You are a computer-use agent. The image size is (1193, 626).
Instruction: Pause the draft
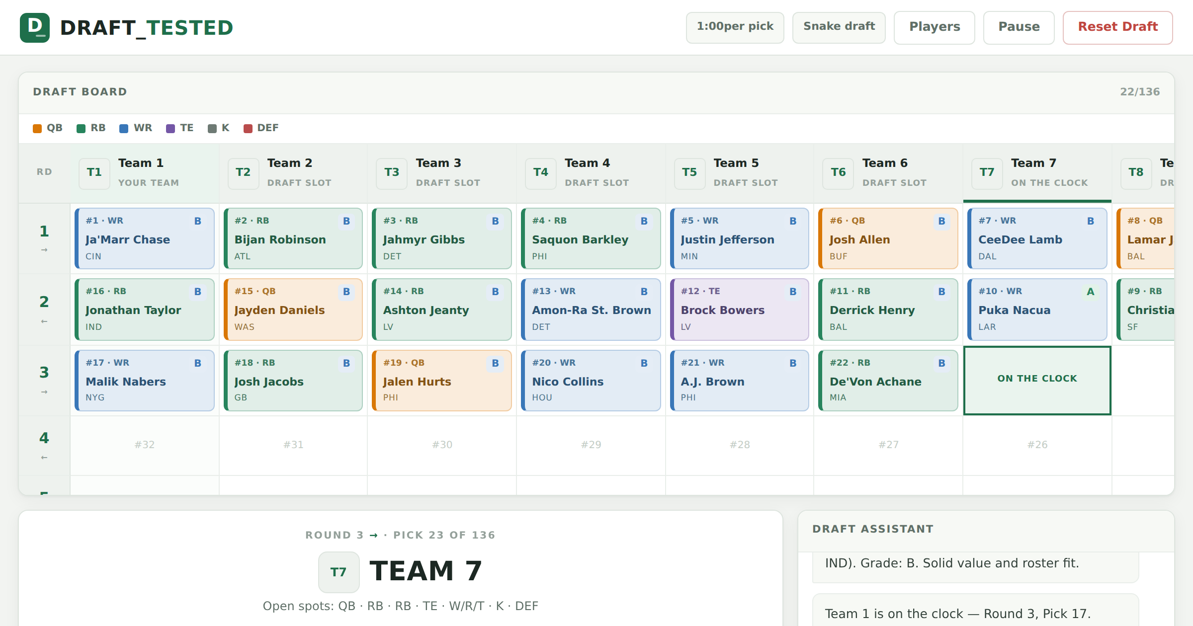click(1019, 27)
